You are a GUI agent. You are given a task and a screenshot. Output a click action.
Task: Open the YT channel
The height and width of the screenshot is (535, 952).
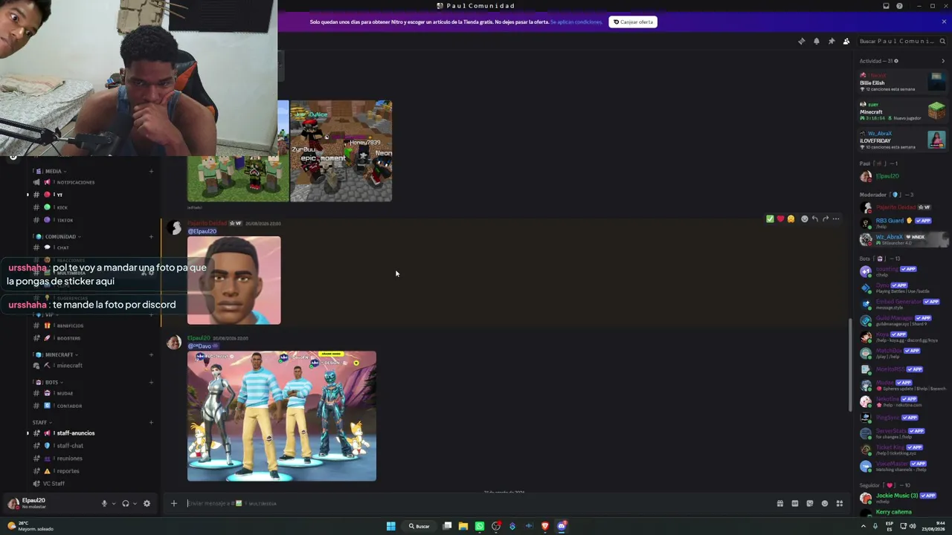(93, 195)
